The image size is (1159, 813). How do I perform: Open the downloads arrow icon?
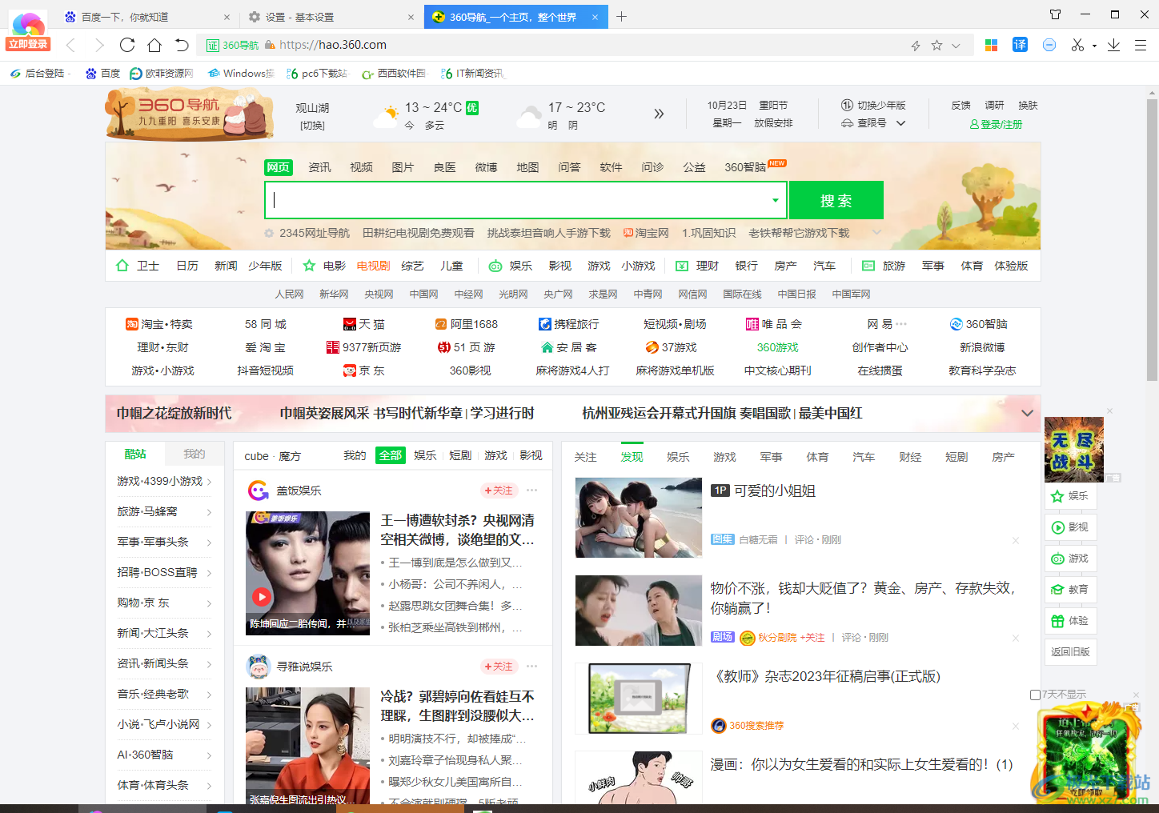(1113, 45)
